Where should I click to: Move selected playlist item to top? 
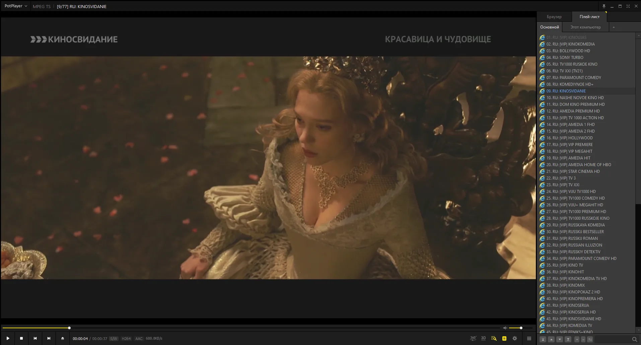543,339
